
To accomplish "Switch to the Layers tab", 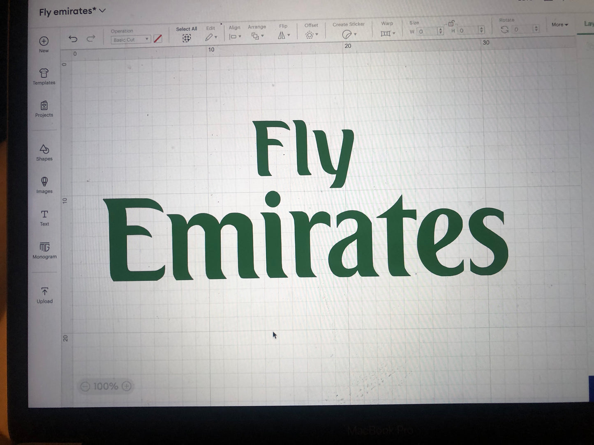I will (x=588, y=24).
